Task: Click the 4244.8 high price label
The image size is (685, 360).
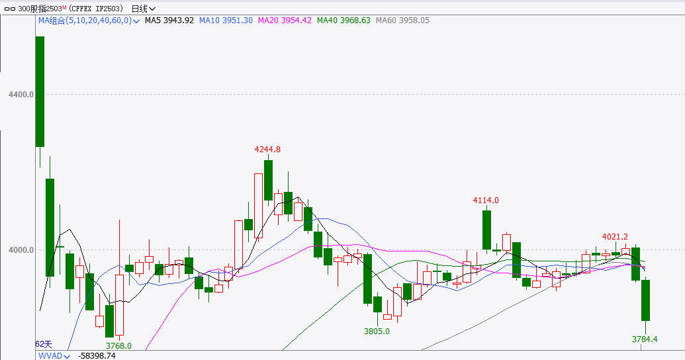Action: [x=267, y=150]
